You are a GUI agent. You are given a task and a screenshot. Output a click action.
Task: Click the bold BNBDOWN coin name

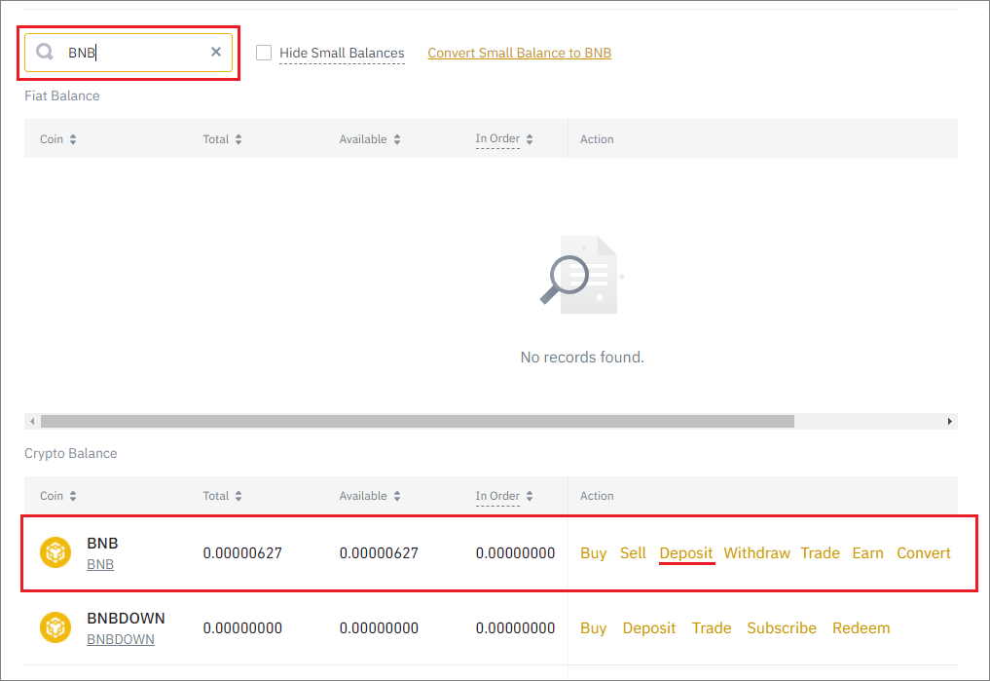pos(126,618)
